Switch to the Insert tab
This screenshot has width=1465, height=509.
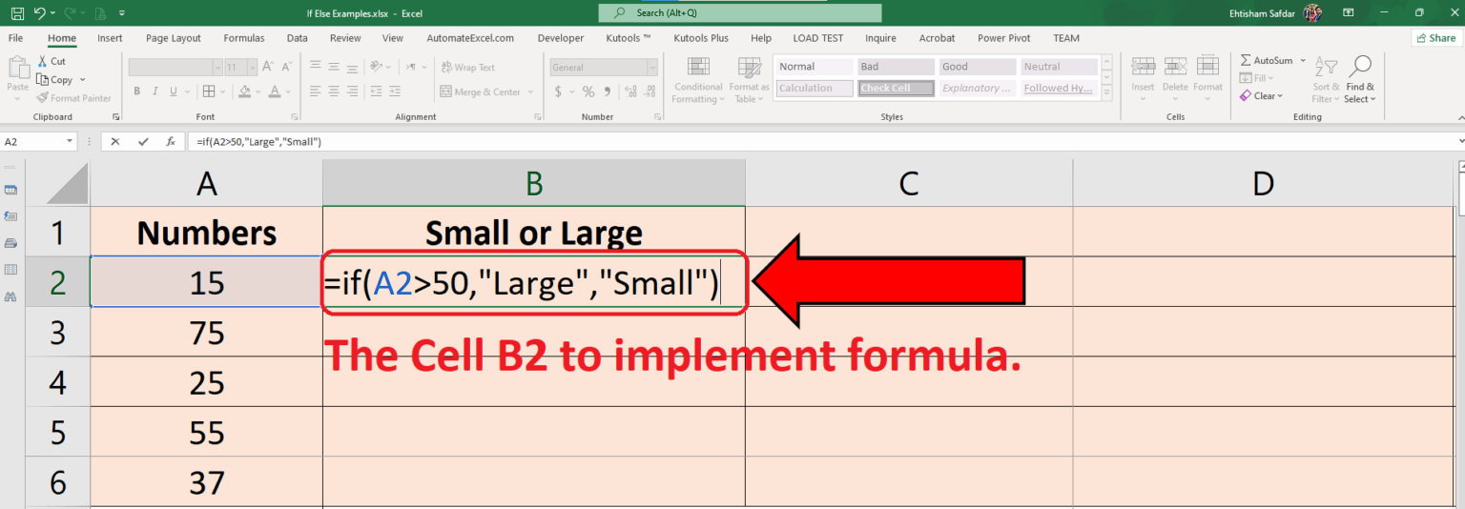click(x=110, y=38)
